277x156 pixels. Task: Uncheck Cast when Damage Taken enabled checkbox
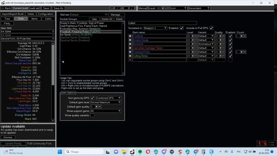(x=230, y=48)
